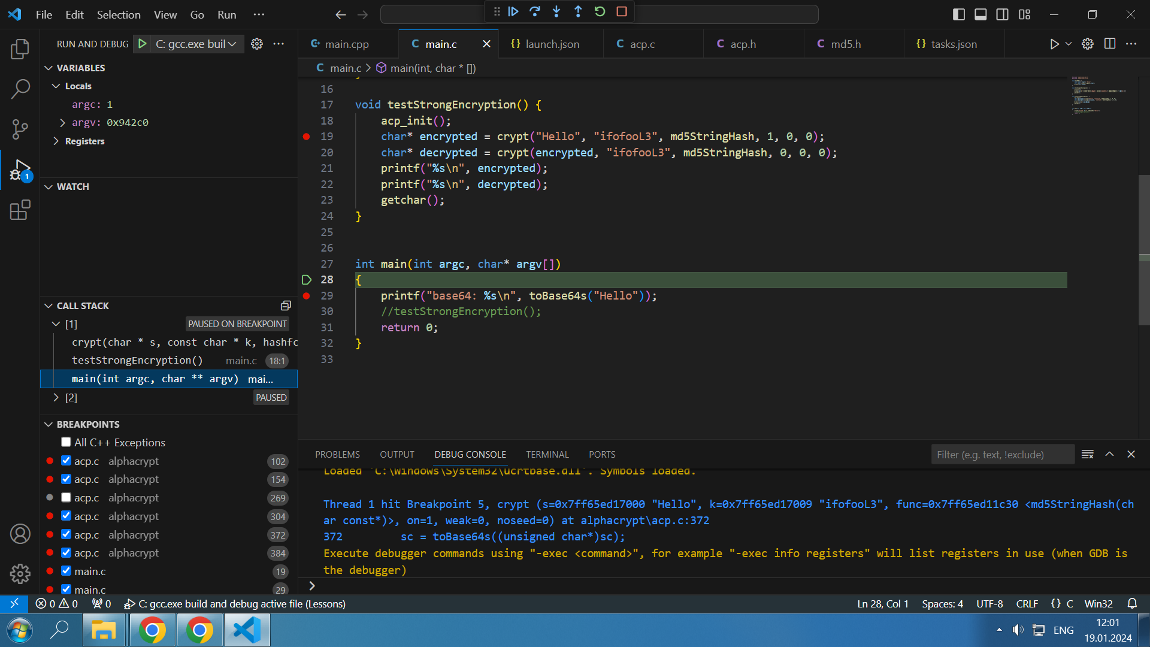Toggle the breakpoint on acp.c line 102

(x=66, y=461)
